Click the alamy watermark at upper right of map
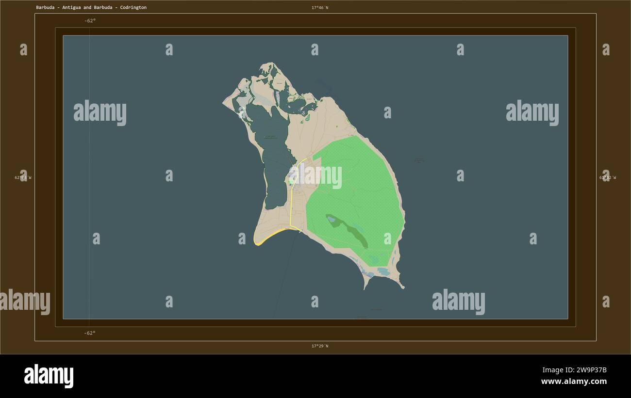 pos(532,112)
